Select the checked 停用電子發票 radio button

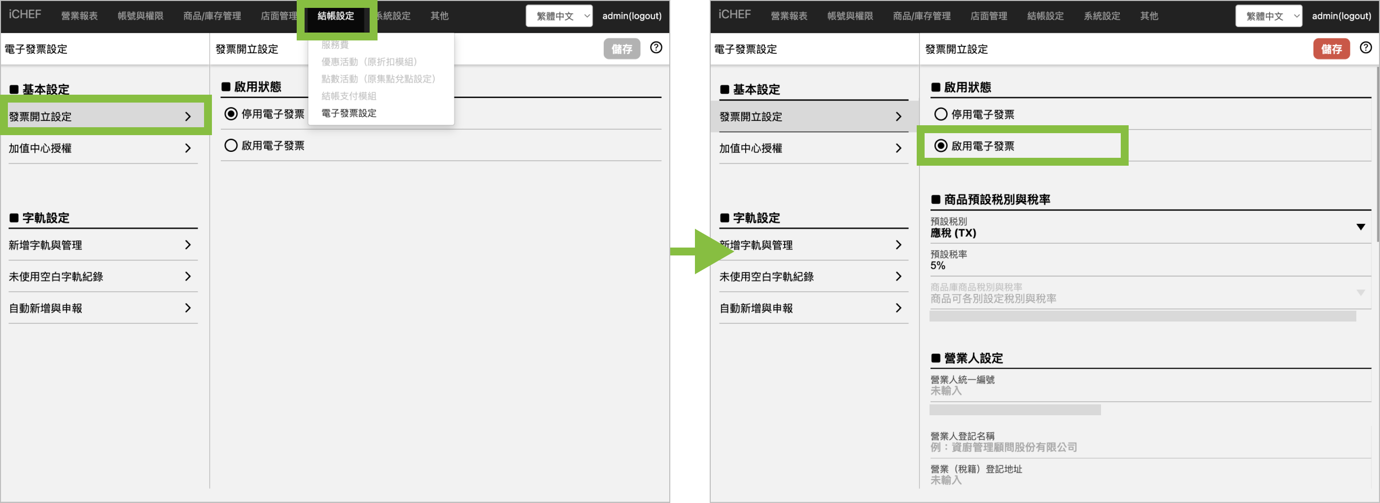point(231,114)
